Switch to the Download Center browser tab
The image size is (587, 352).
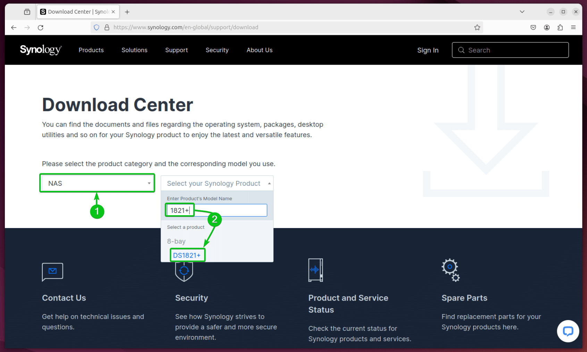coord(74,11)
